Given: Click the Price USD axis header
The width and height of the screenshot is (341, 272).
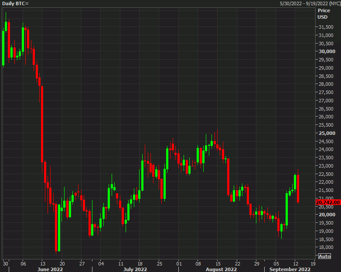Looking at the screenshot, I should click(x=323, y=13).
